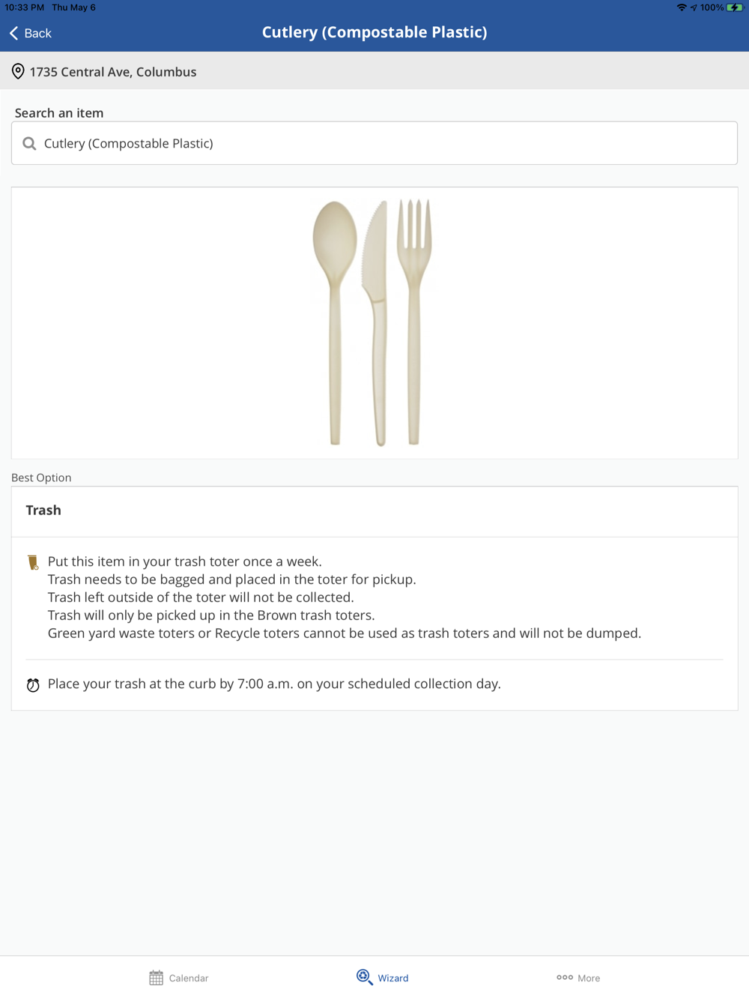Click the location pin icon

(18, 72)
